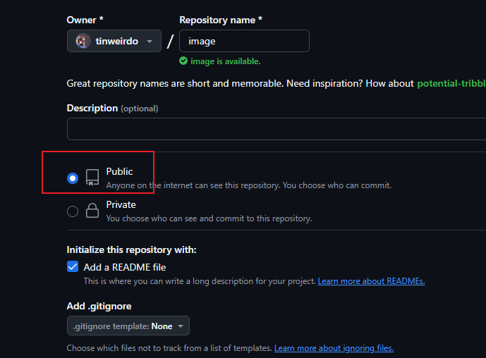Focus the Description text field

point(277,129)
